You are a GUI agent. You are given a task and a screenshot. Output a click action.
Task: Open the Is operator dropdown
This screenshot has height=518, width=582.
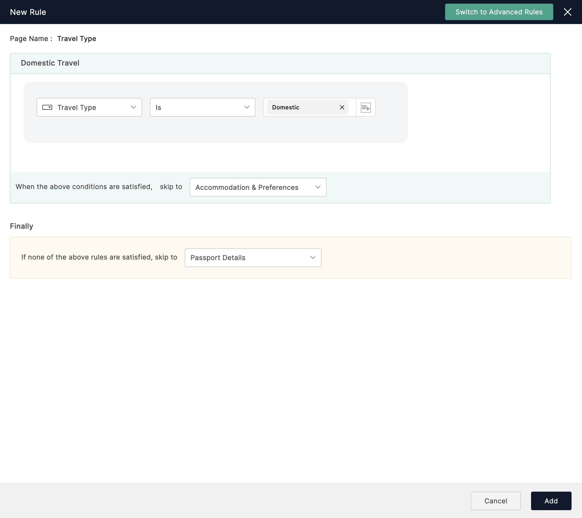point(202,107)
